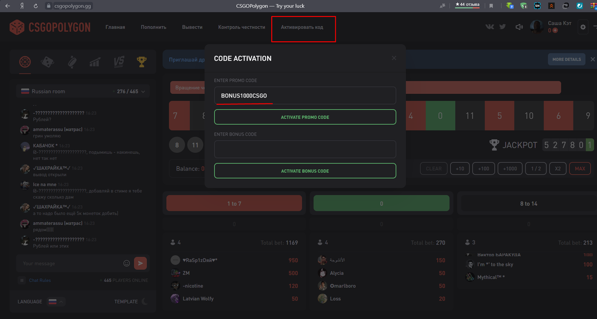Send the chat message arrow button
This screenshot has width=597, height=319.
(140, 263)
